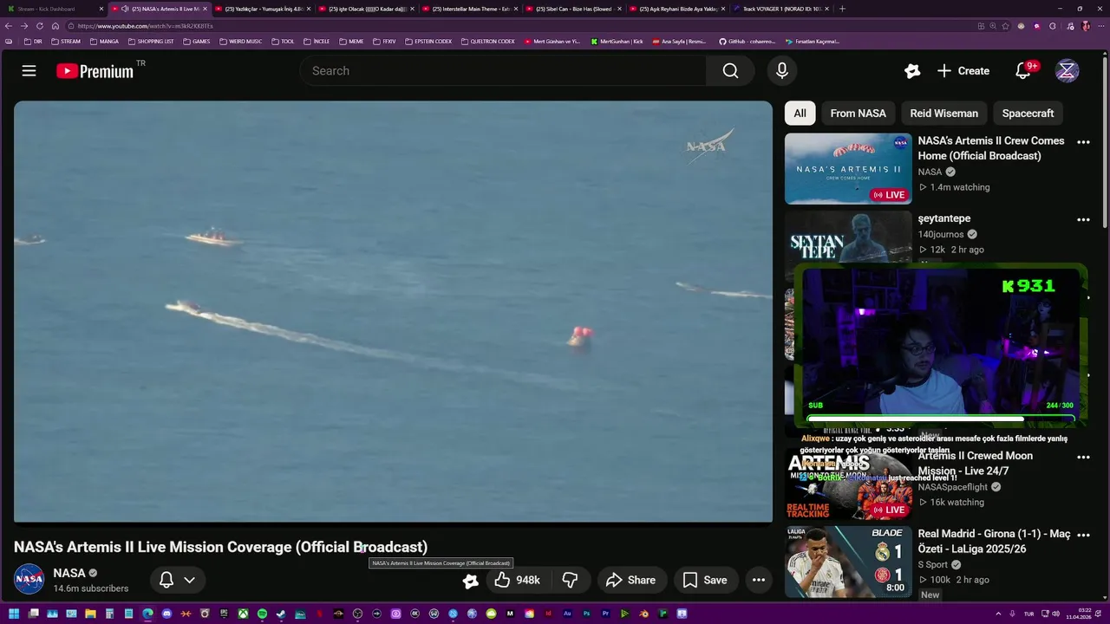This screenshot has width=1110, height=624.
Task: Open options for Real Madrid - Girona video
Action: 1083,535
